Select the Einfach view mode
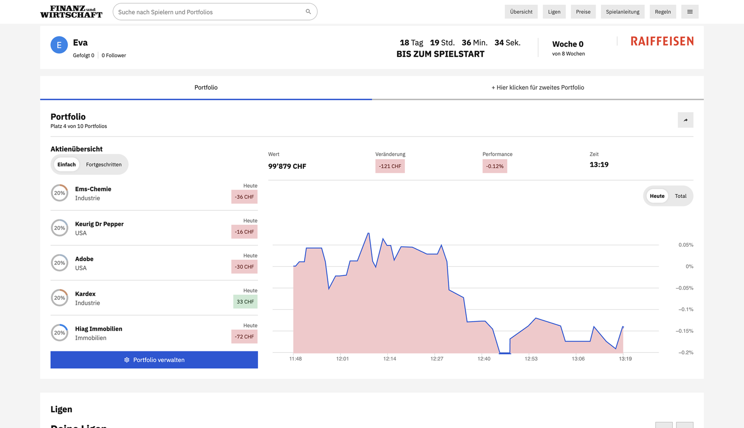Image resolution: width=744 pixels, height=428 pixels. click(66, 165)
